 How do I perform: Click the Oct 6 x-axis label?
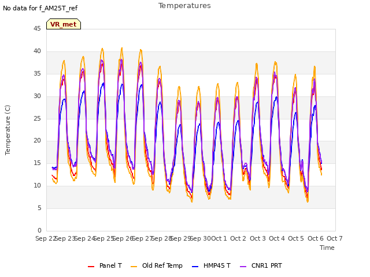tap(316, 238)
